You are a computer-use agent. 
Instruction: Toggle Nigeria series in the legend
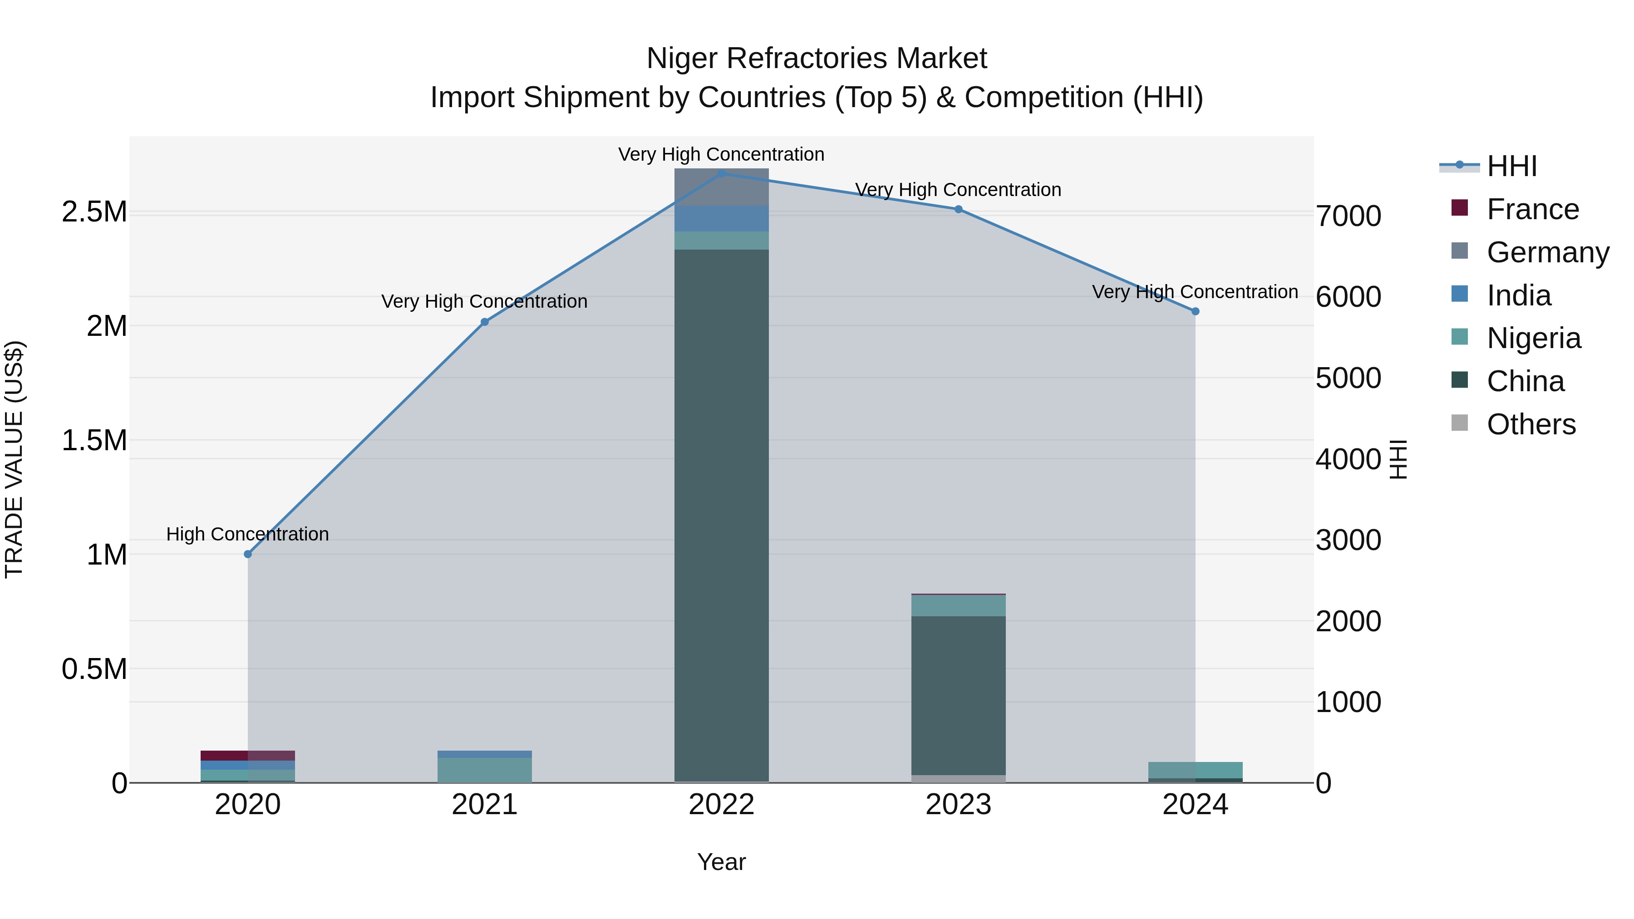coord(1516,338)
